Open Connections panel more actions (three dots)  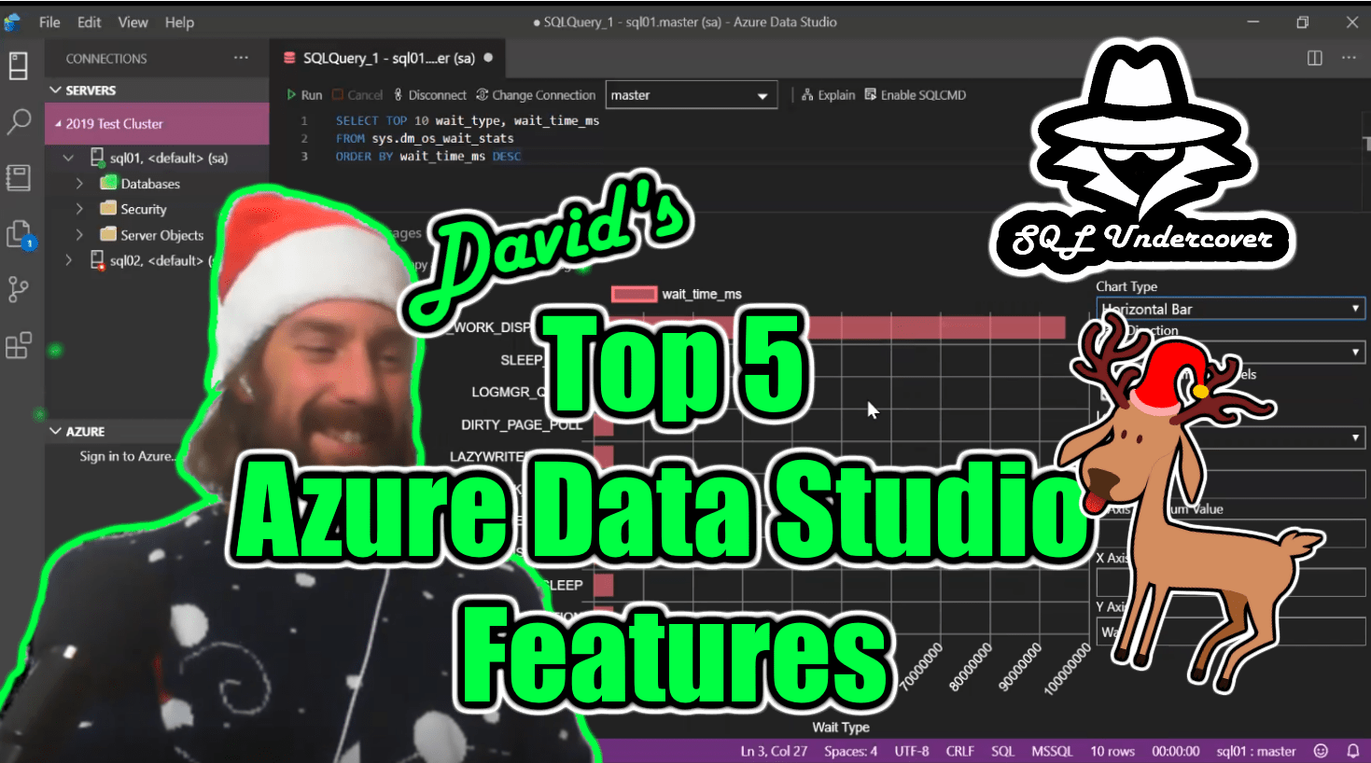pos(242,58)
